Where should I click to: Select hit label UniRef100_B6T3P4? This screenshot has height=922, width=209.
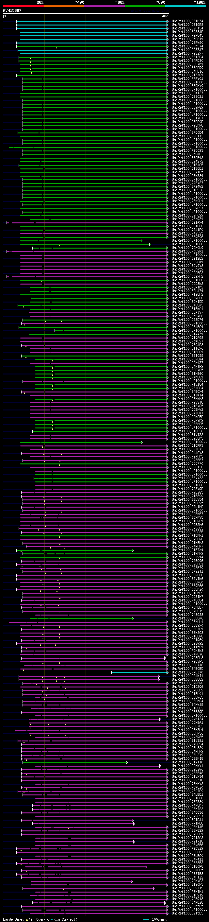pyautogui.click(x=187, y=57)
